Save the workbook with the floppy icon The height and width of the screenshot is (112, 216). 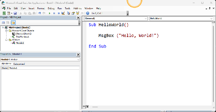tap(15, 13)
